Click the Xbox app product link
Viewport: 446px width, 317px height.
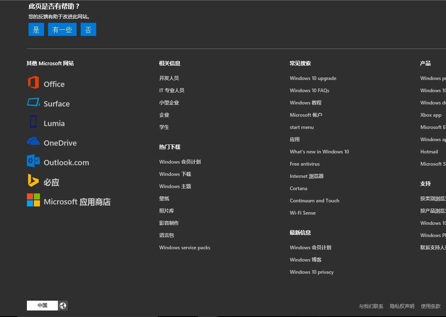(431, 115)
